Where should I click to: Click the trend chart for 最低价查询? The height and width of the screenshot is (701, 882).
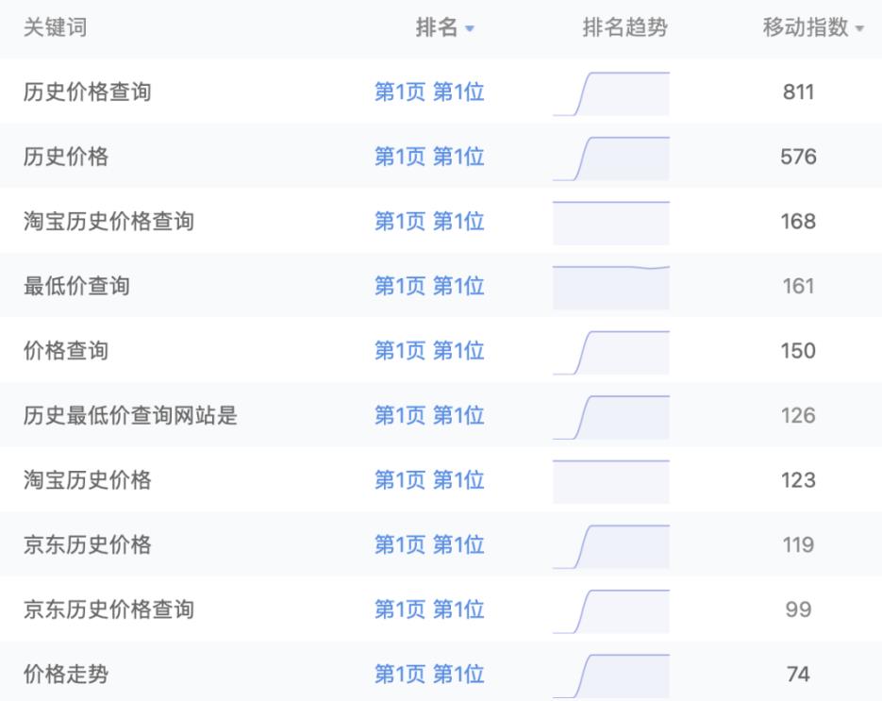pyautogui.click(x=611, y=286)
